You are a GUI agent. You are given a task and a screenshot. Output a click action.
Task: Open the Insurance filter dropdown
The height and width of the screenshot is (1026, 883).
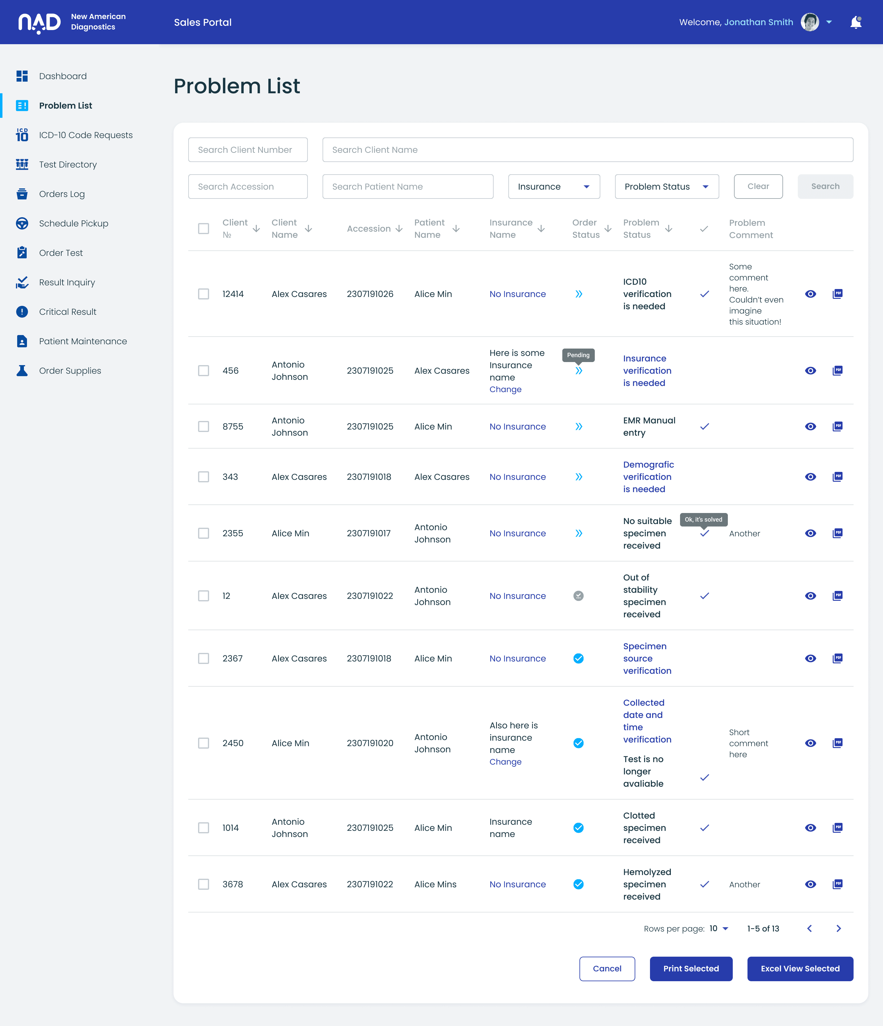click(554, 186)
